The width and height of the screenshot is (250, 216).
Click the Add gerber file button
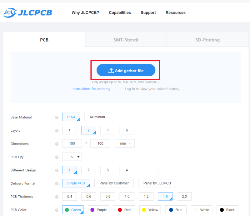[x=126, y=70]
